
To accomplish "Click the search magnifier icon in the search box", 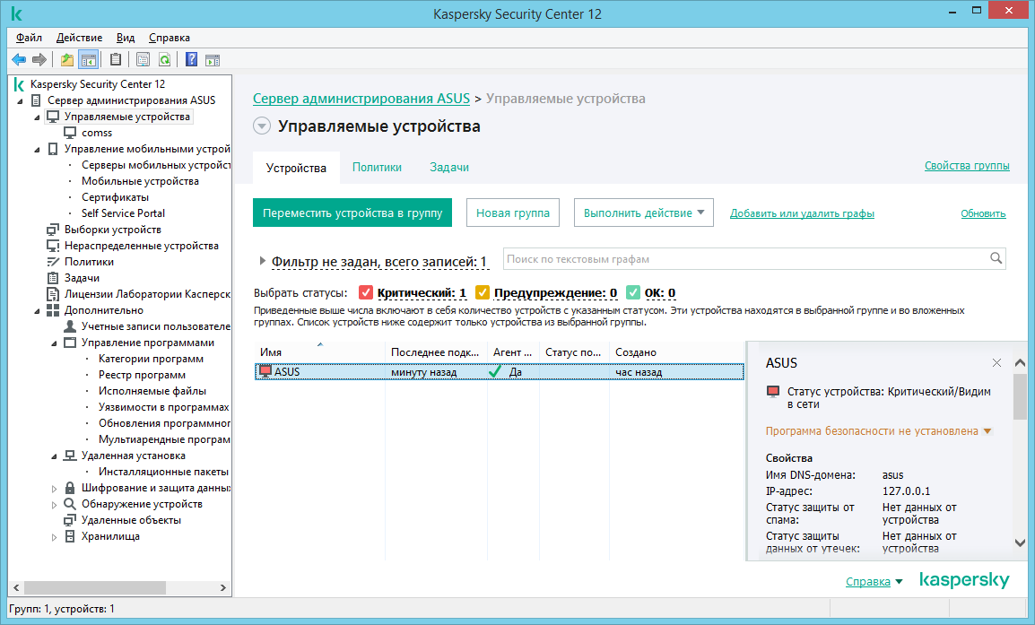I will (996, 259).
